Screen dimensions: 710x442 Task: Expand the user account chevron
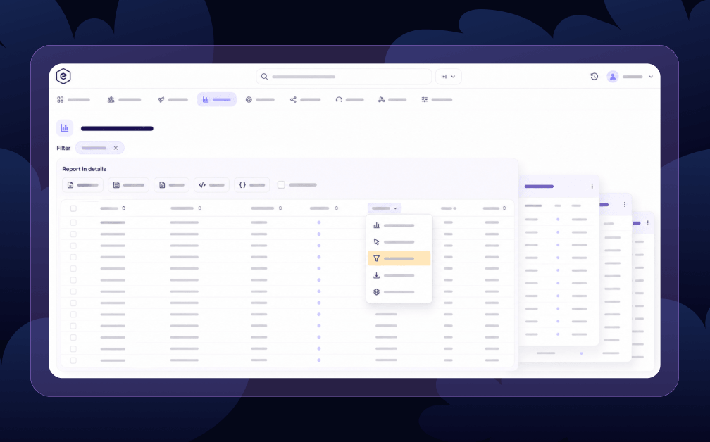[x=651, y=77]
